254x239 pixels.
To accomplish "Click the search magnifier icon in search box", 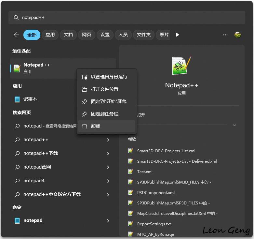I will (x=16, y=18).
